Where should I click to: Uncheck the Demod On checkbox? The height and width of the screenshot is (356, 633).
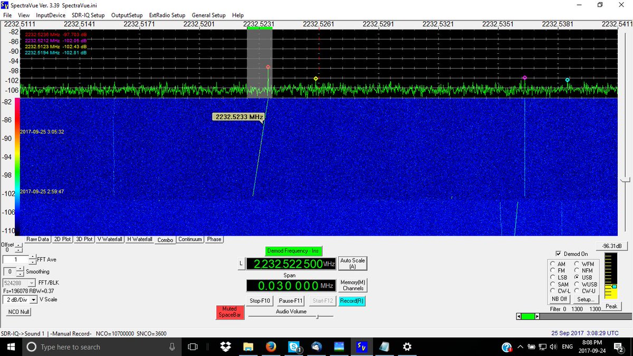[559, 254]
